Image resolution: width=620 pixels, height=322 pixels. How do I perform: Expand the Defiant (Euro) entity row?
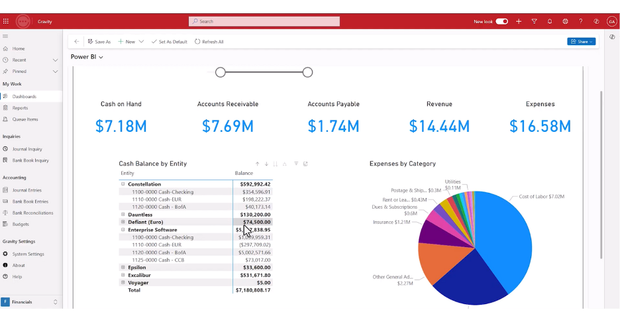click(123, 222)
